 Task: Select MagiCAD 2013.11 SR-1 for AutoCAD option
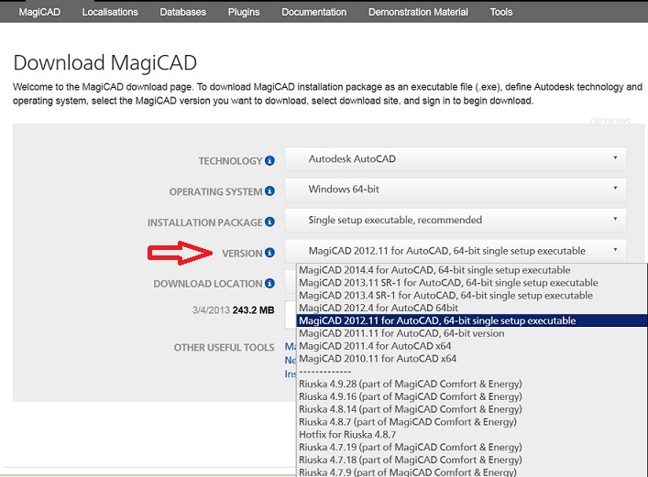tap(471, 283)
